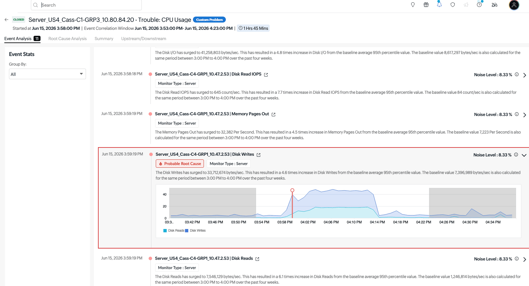Screen dimensions: 529x286
Task: Open Server_US4_Cass-C4-GRP1 Disk Read IOPS link
Action: [208, 74]
